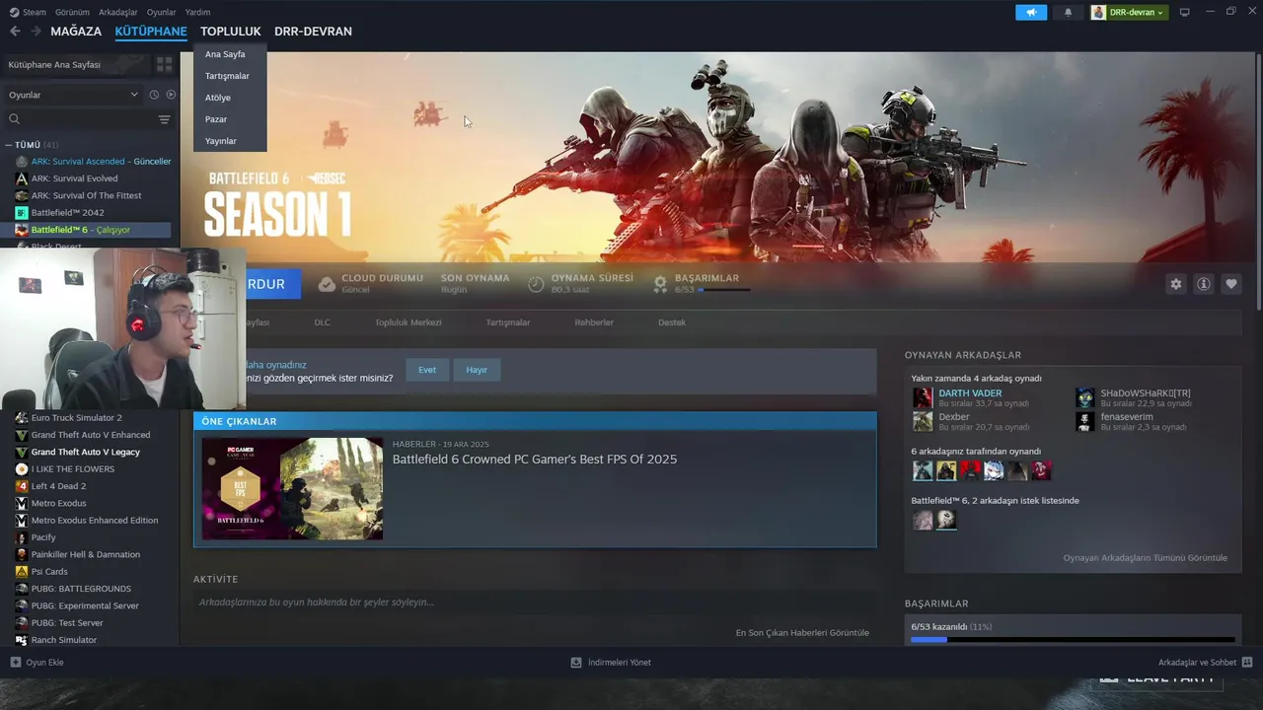The image size is (1263, 710).
Task: Open the DRR-devran account dropdown
Action: point(1129,12)
